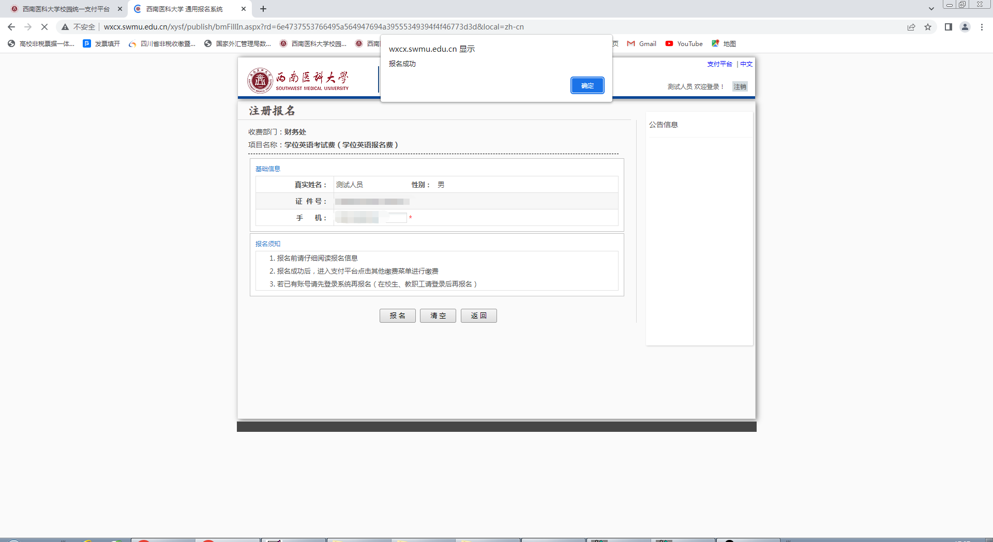Toggle the browser side panel icon
This screenshot has height=542, width=993.
coord(948,27)
